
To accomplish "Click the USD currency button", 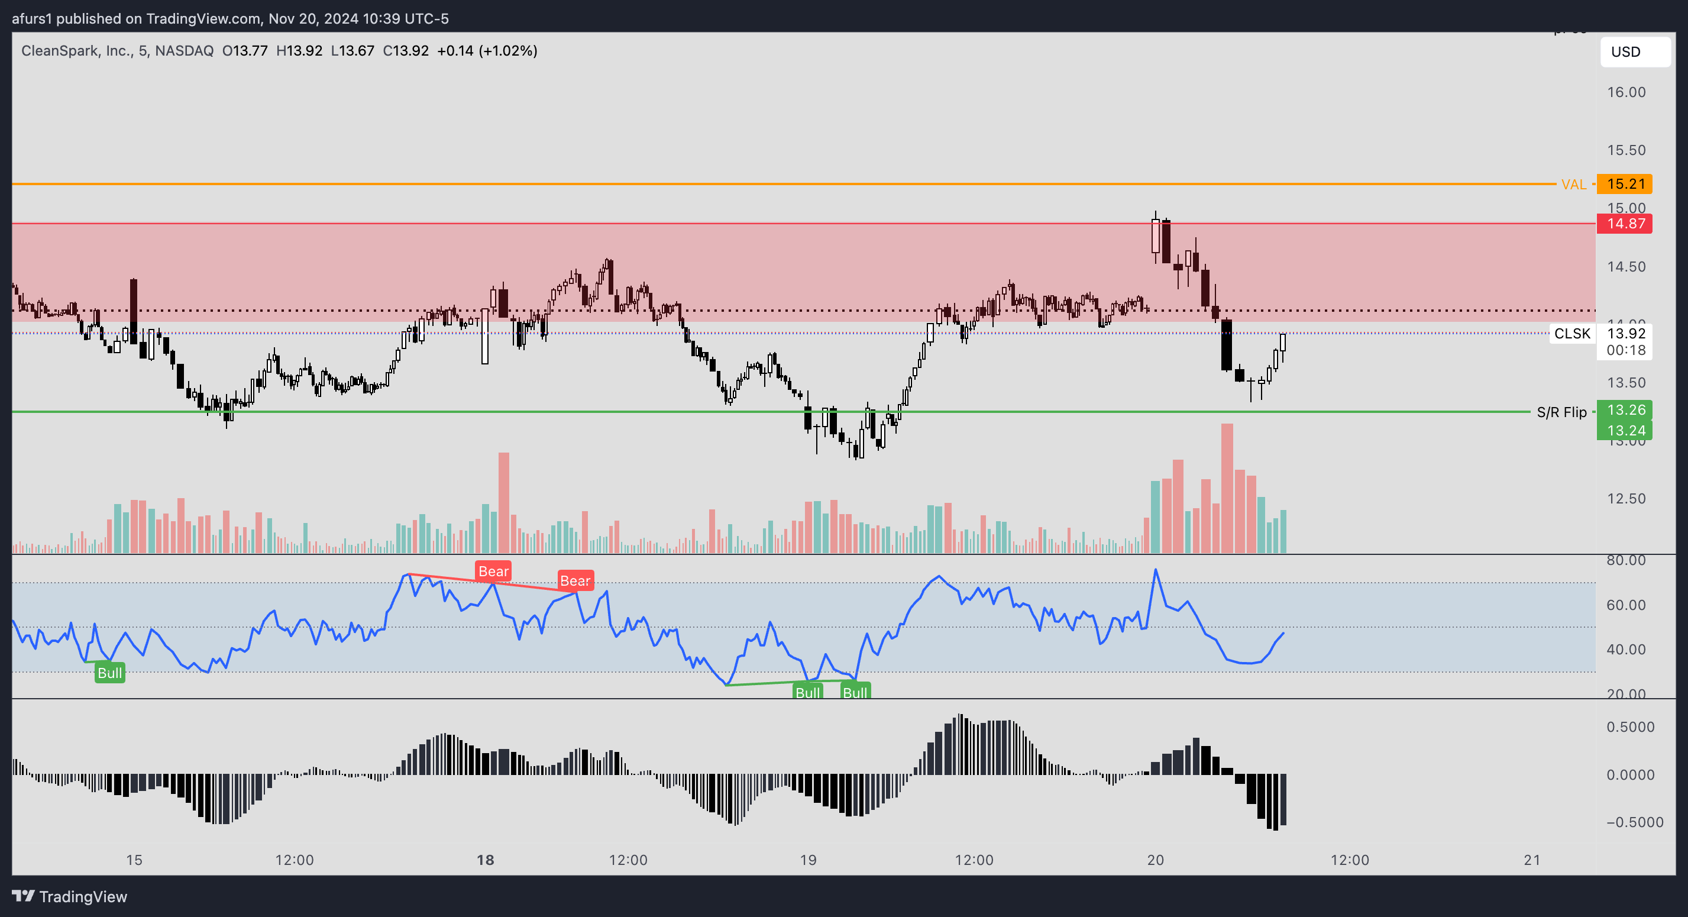I will point(1635,52).
